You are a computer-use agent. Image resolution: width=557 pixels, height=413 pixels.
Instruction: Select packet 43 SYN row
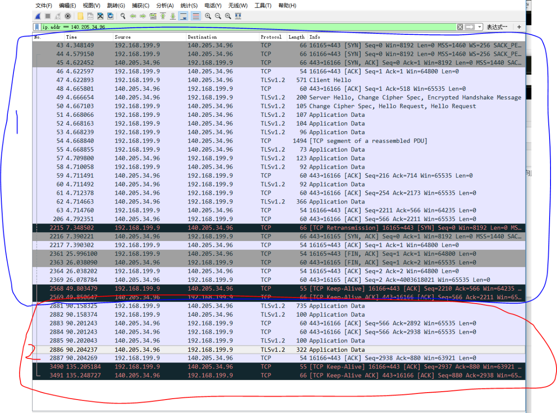279,45
